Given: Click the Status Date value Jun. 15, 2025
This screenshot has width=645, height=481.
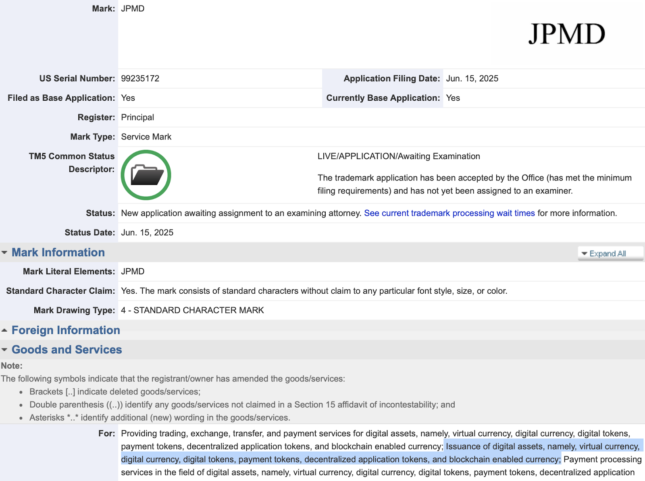Looking at the screenshot, I should pos(147,232).
